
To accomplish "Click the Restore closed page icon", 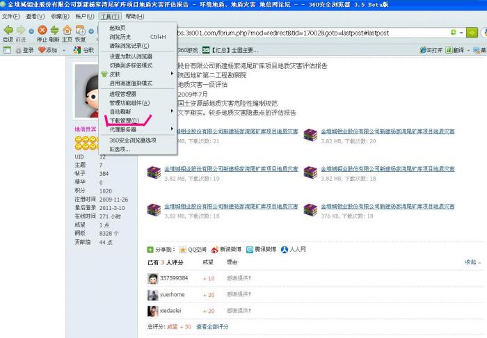I will pos(81,31).
